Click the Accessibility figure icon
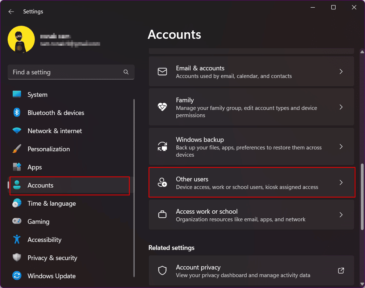Image resolution: width=365 pixels, height=288 pixels. pyautogui.click(x=17, y=239)
